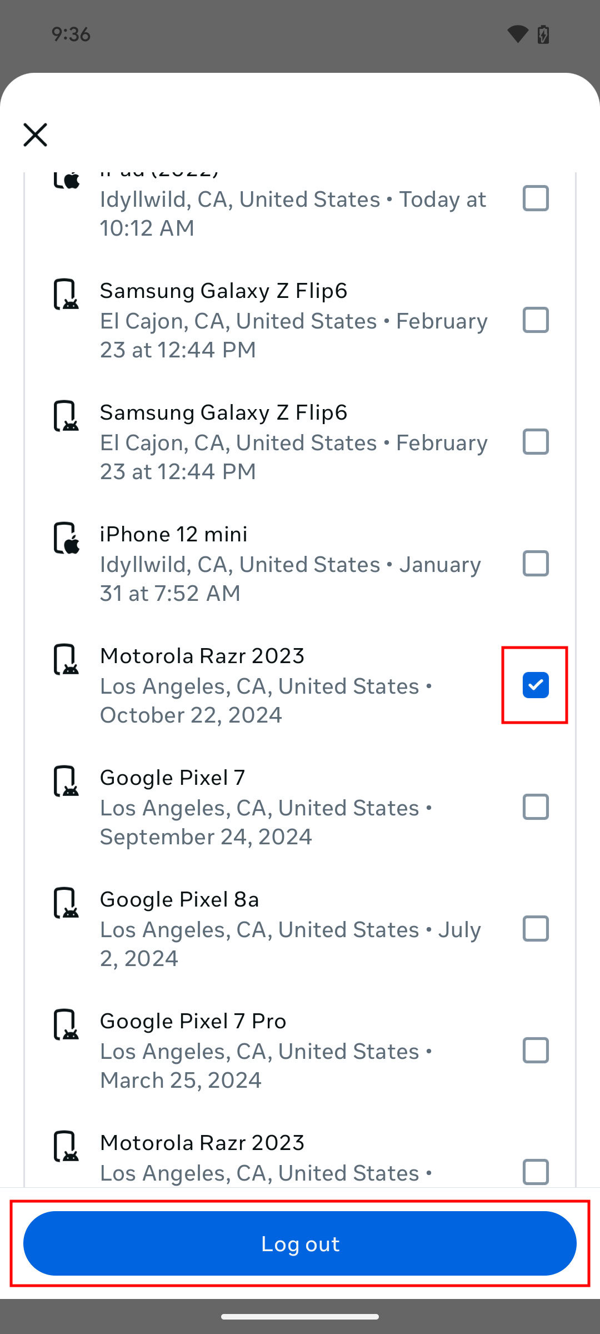Tap the Google Pixel 7 Pro device name
The width and height of the screenshot is (600, 1334).
click(193, 1021)
